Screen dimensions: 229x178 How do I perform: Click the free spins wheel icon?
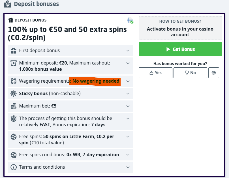coord(13,137)
